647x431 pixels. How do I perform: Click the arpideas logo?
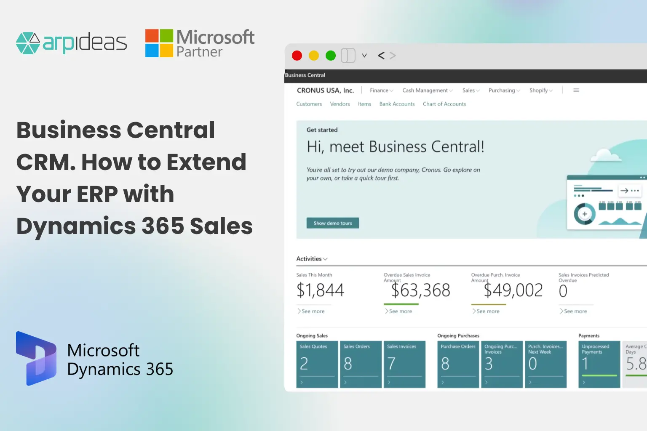coord(71,42)
